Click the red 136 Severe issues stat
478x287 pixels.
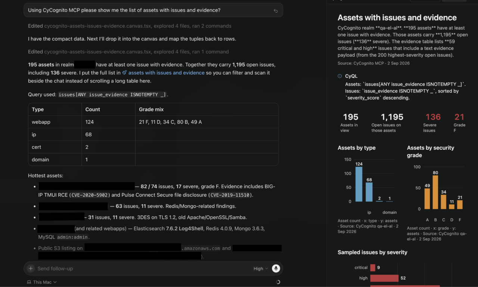coord(433,122)
